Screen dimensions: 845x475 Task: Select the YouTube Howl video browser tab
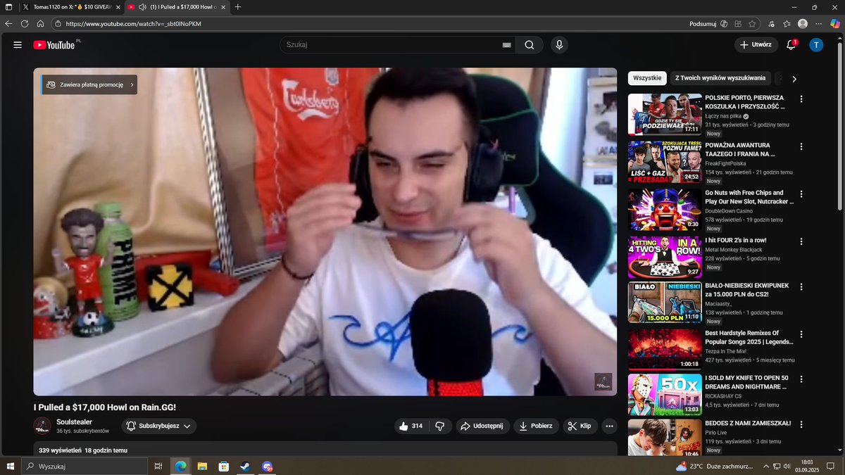coord(176,7)
